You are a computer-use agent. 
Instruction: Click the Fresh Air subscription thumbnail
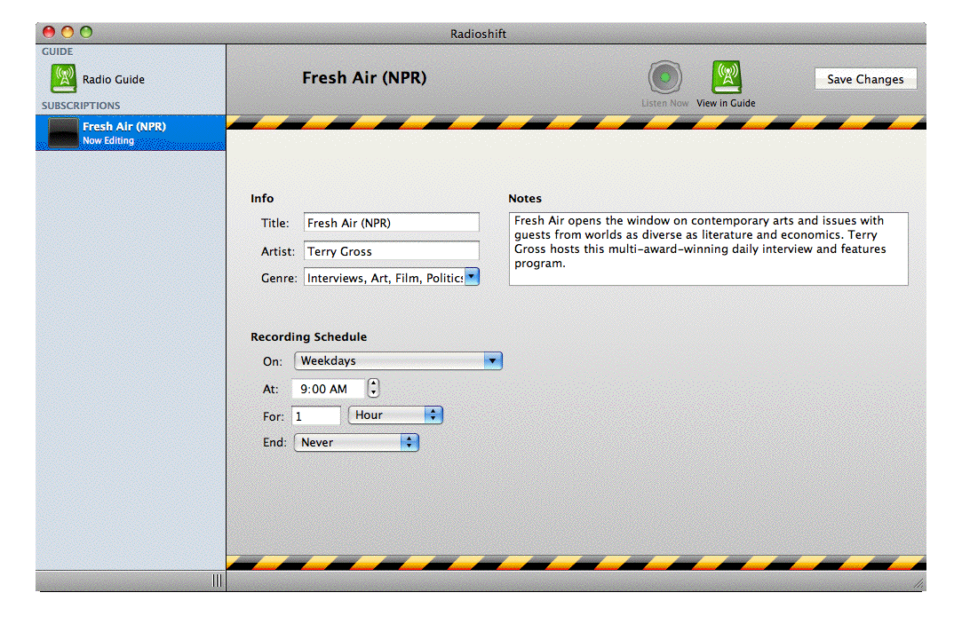pos(63,133)
